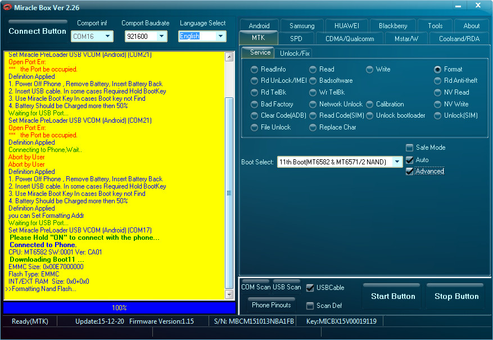Viewport: 493px width, 340px height.
Task: Minimize the Miracle Box window
Action: pyautogui.click(x=458, y=6)
